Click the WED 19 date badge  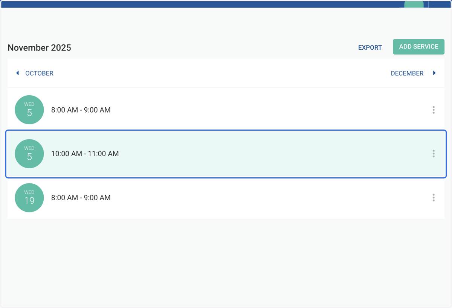pyautogui.click(x=29, y=198)
